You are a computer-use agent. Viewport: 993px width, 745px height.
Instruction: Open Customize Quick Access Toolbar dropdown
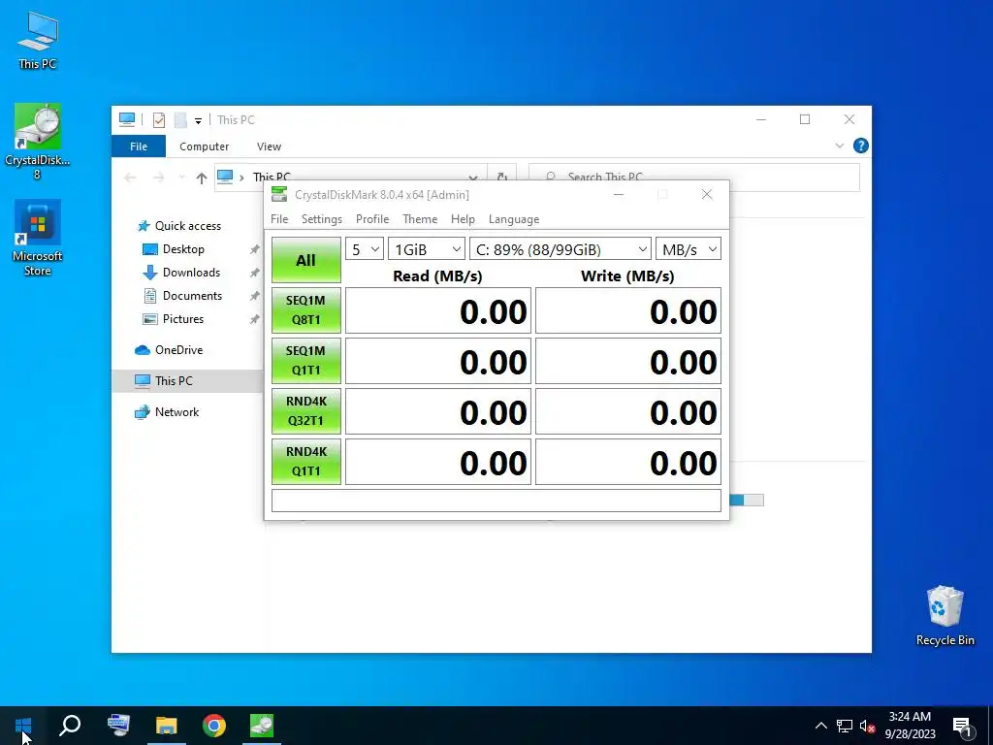198,120
